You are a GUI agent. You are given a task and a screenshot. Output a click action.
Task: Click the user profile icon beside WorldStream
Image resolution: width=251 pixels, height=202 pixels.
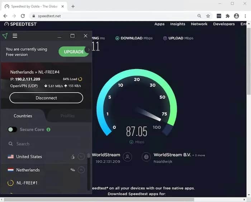tap(128, 157)
